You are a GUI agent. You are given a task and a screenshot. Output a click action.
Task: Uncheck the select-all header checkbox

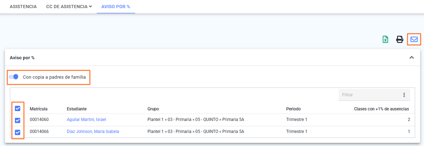click(18, 108)
